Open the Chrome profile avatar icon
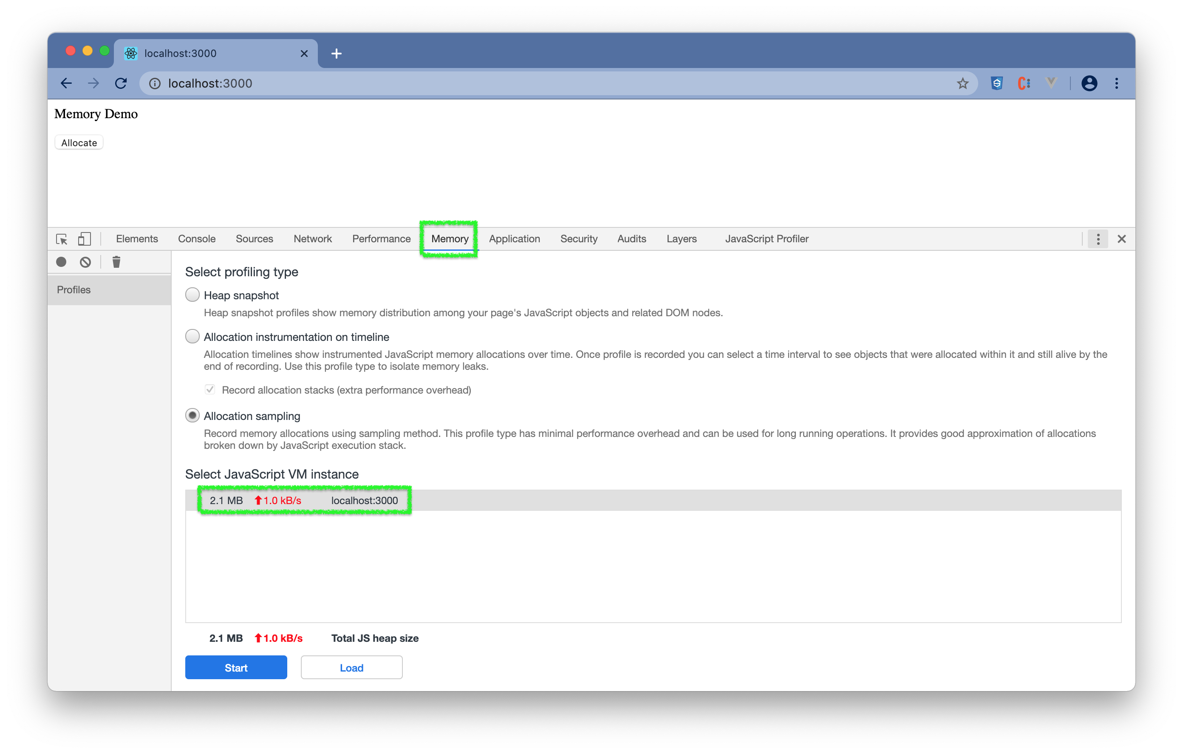Image resolution: width=1183 pixels, height=754 pixels. tap(1089, 84)
